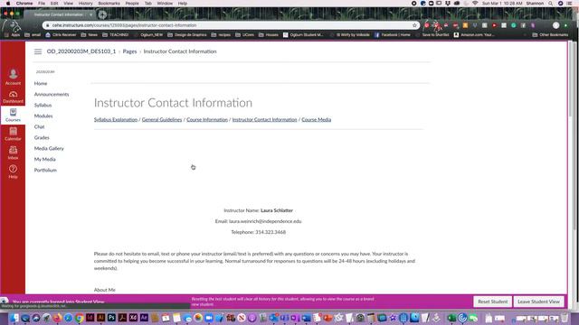The image size is (579, 325).
Task: Open the Calendar app in the dock
Action: click(166, 318)
